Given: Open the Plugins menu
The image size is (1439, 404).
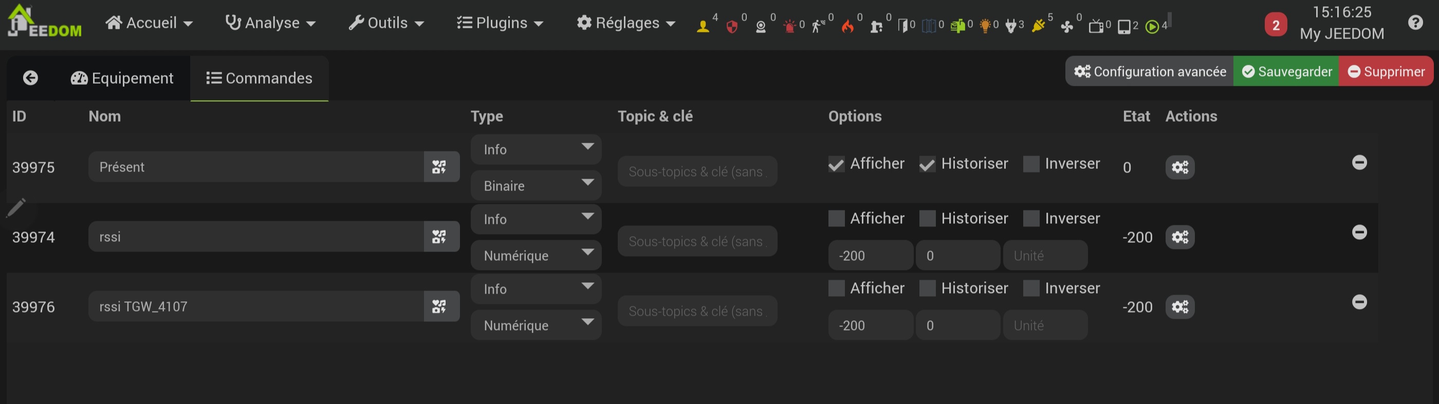Looking at the screenshot, I should 500,23.
